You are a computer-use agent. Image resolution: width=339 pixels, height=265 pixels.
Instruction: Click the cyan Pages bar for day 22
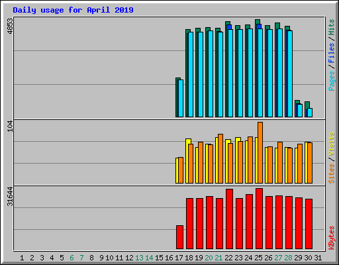(230, 73)
